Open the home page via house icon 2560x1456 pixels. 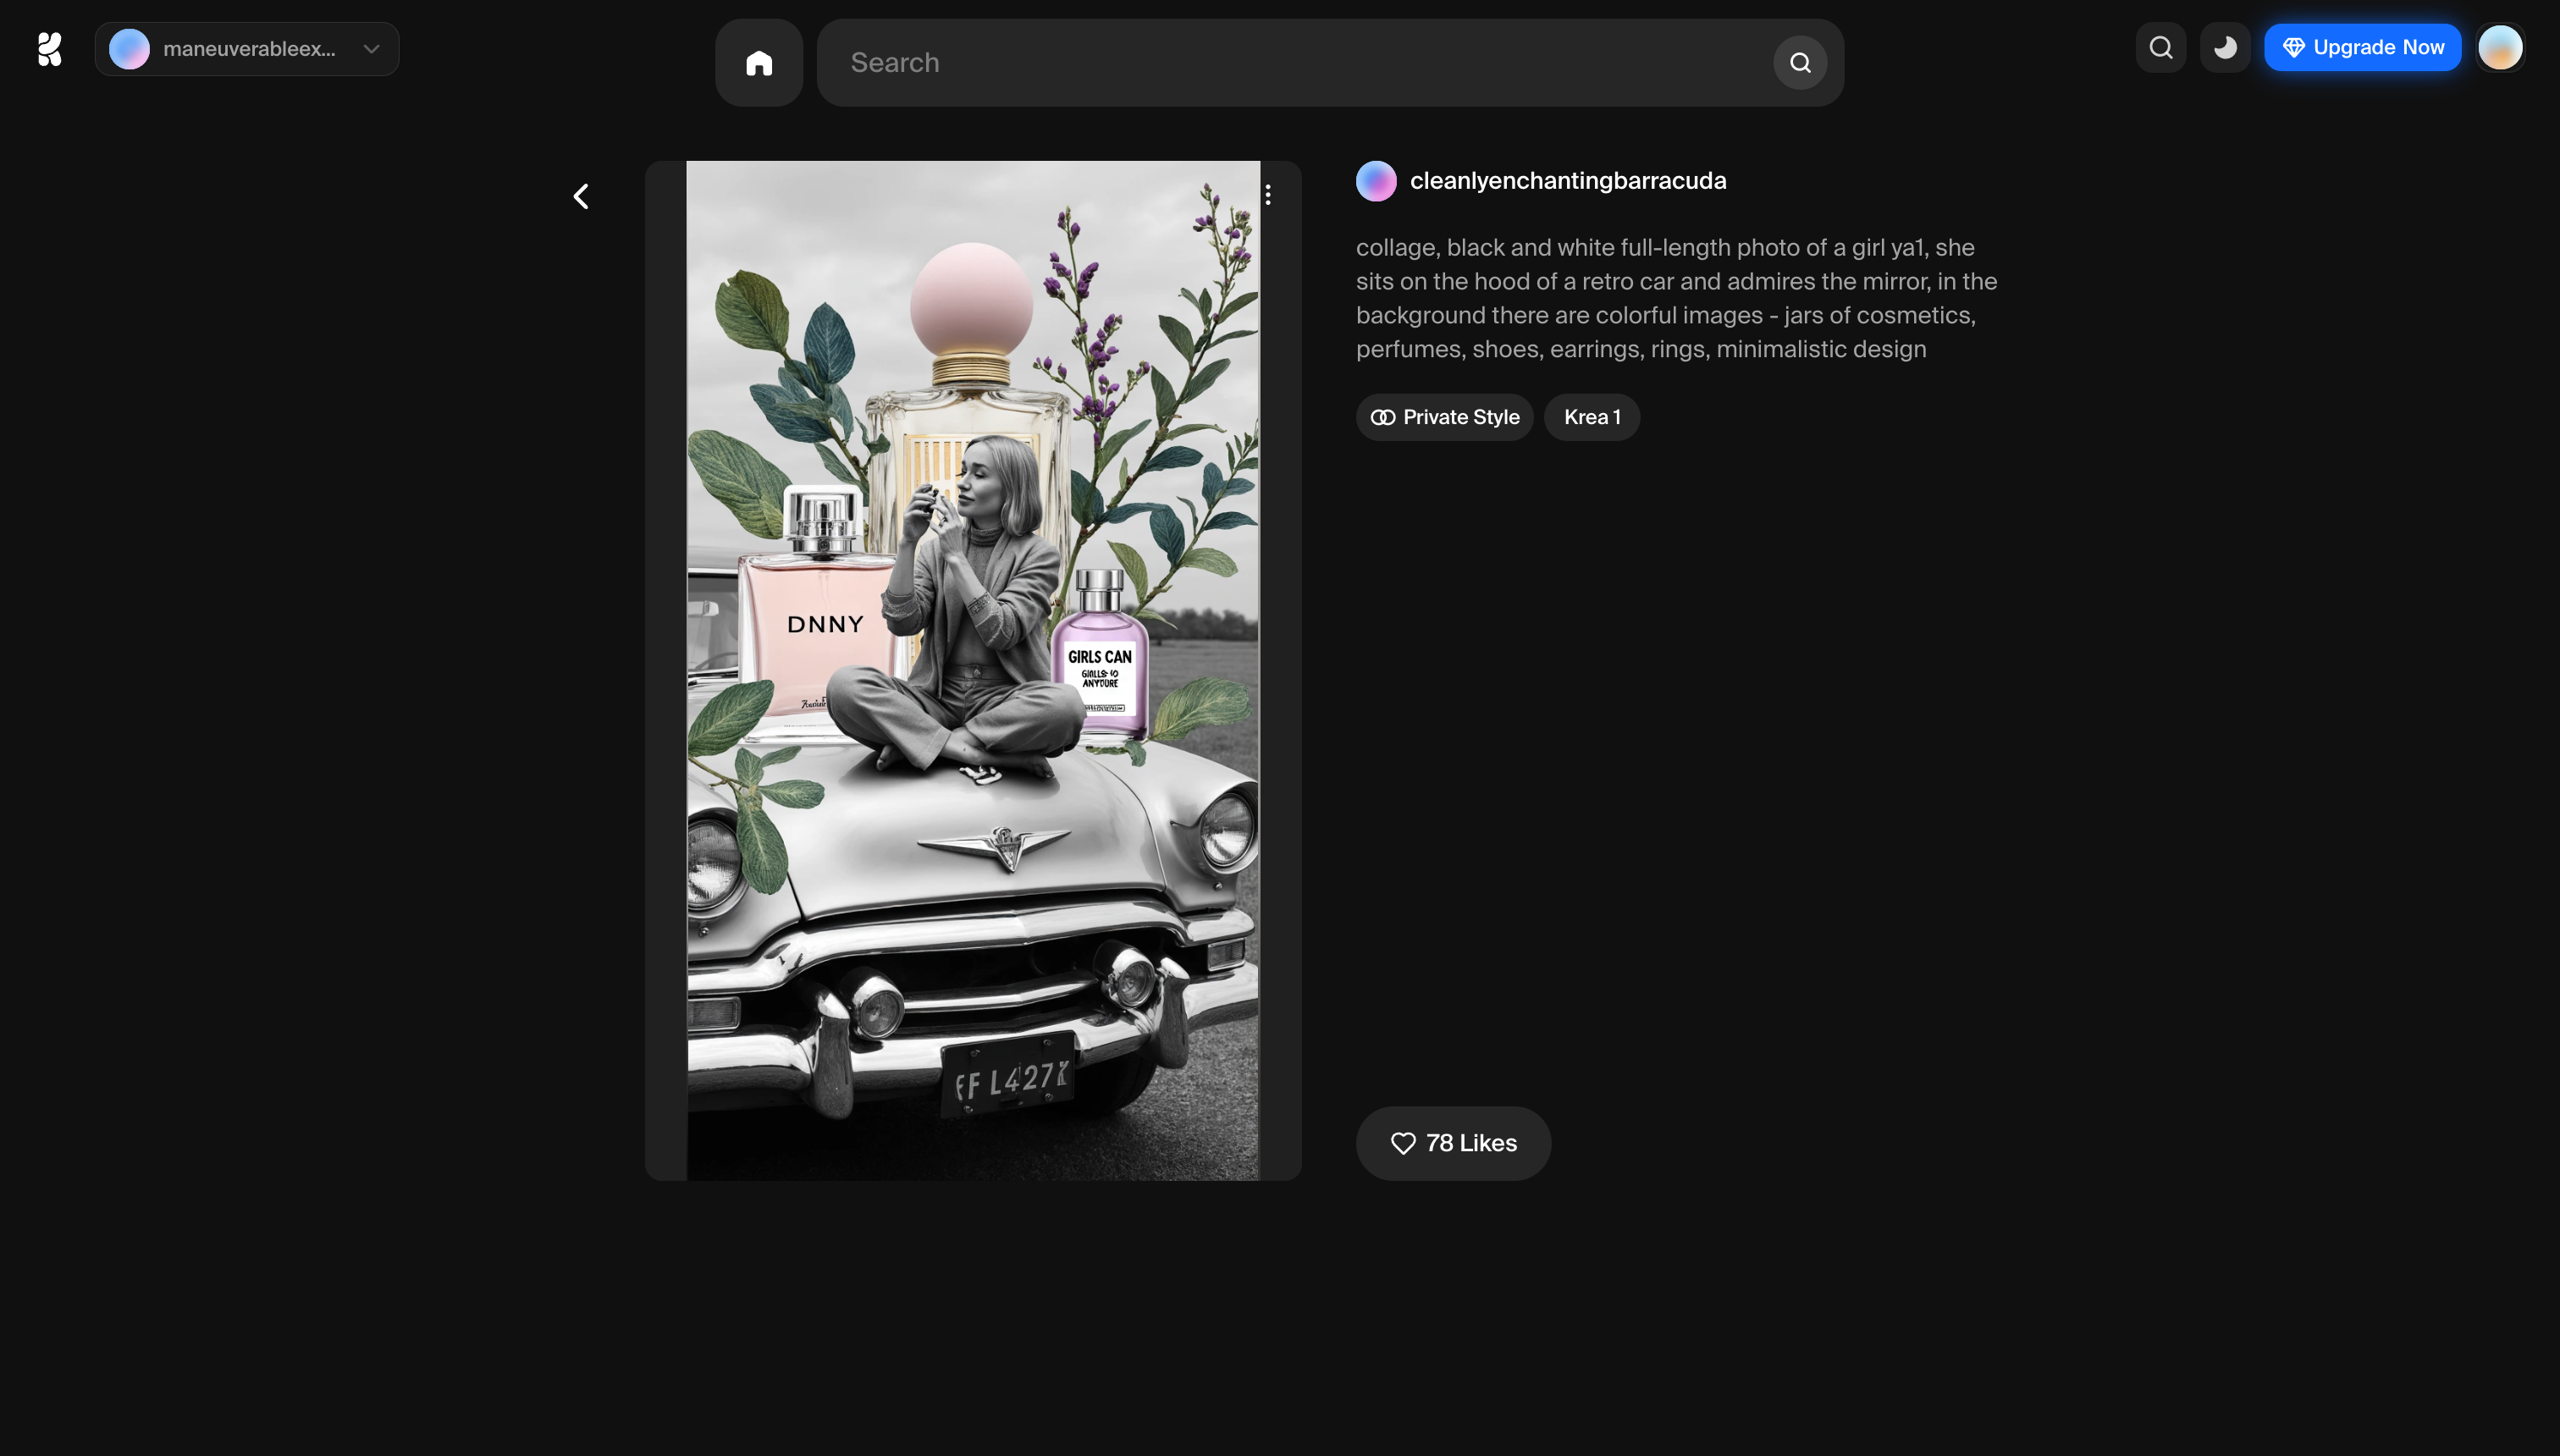[759, 63]
